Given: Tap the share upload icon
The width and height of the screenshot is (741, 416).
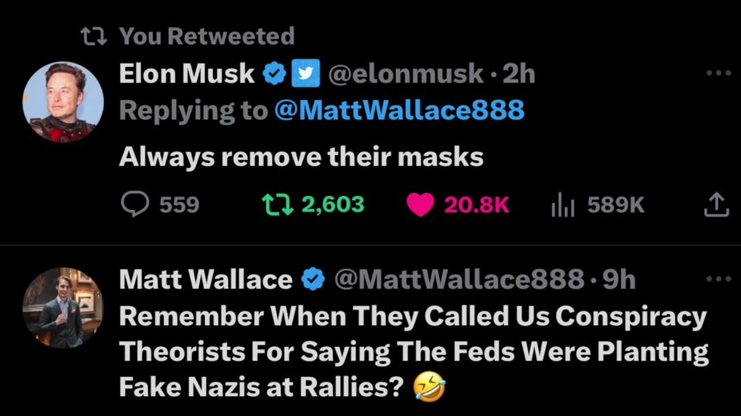Looking at the screenshot, I should [x=716, y=205].
